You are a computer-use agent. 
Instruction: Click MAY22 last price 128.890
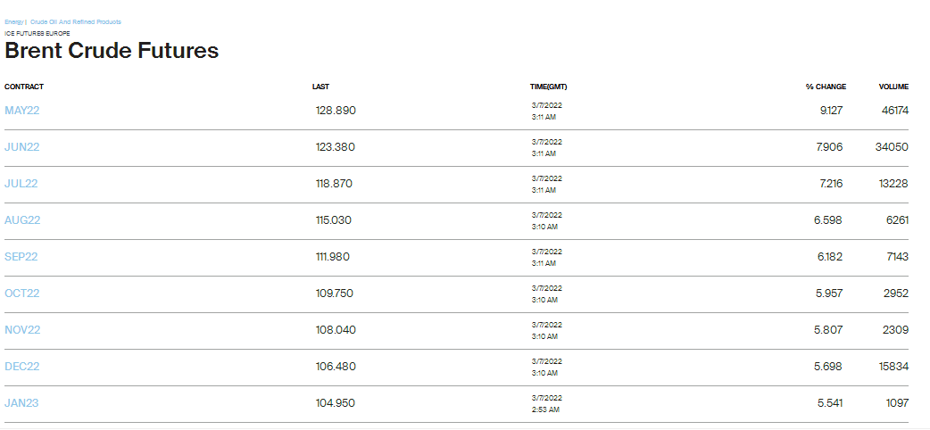click(x=336, y=111)
